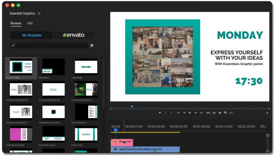Select the Browse tab
This screenshot has width=274, height=155.
point(16,23)
